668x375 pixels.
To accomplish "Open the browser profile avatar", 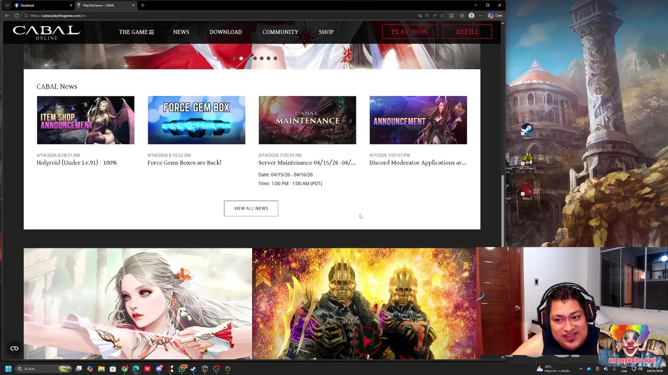I will coord(471,16).
